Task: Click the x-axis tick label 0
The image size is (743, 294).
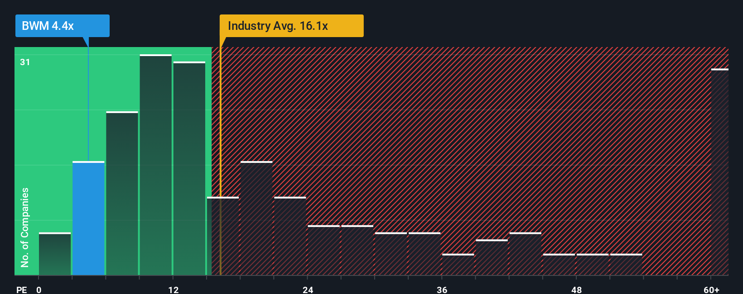Action: [39, 289]
